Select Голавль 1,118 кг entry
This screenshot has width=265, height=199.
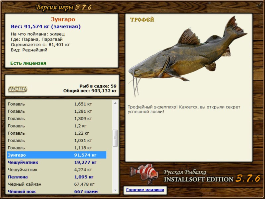coord(57,148)
